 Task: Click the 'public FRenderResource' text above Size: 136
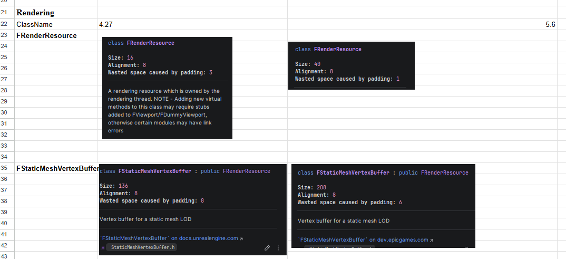(236, 171)
